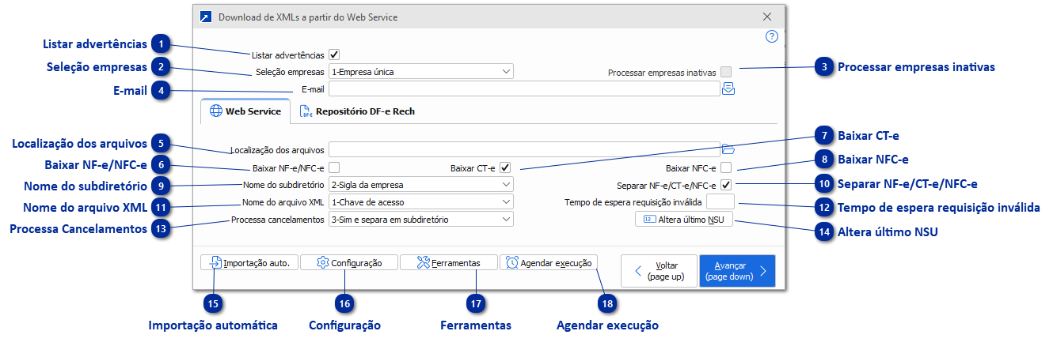
Task: Focus the E-mail input field
Action: point(524,89)
